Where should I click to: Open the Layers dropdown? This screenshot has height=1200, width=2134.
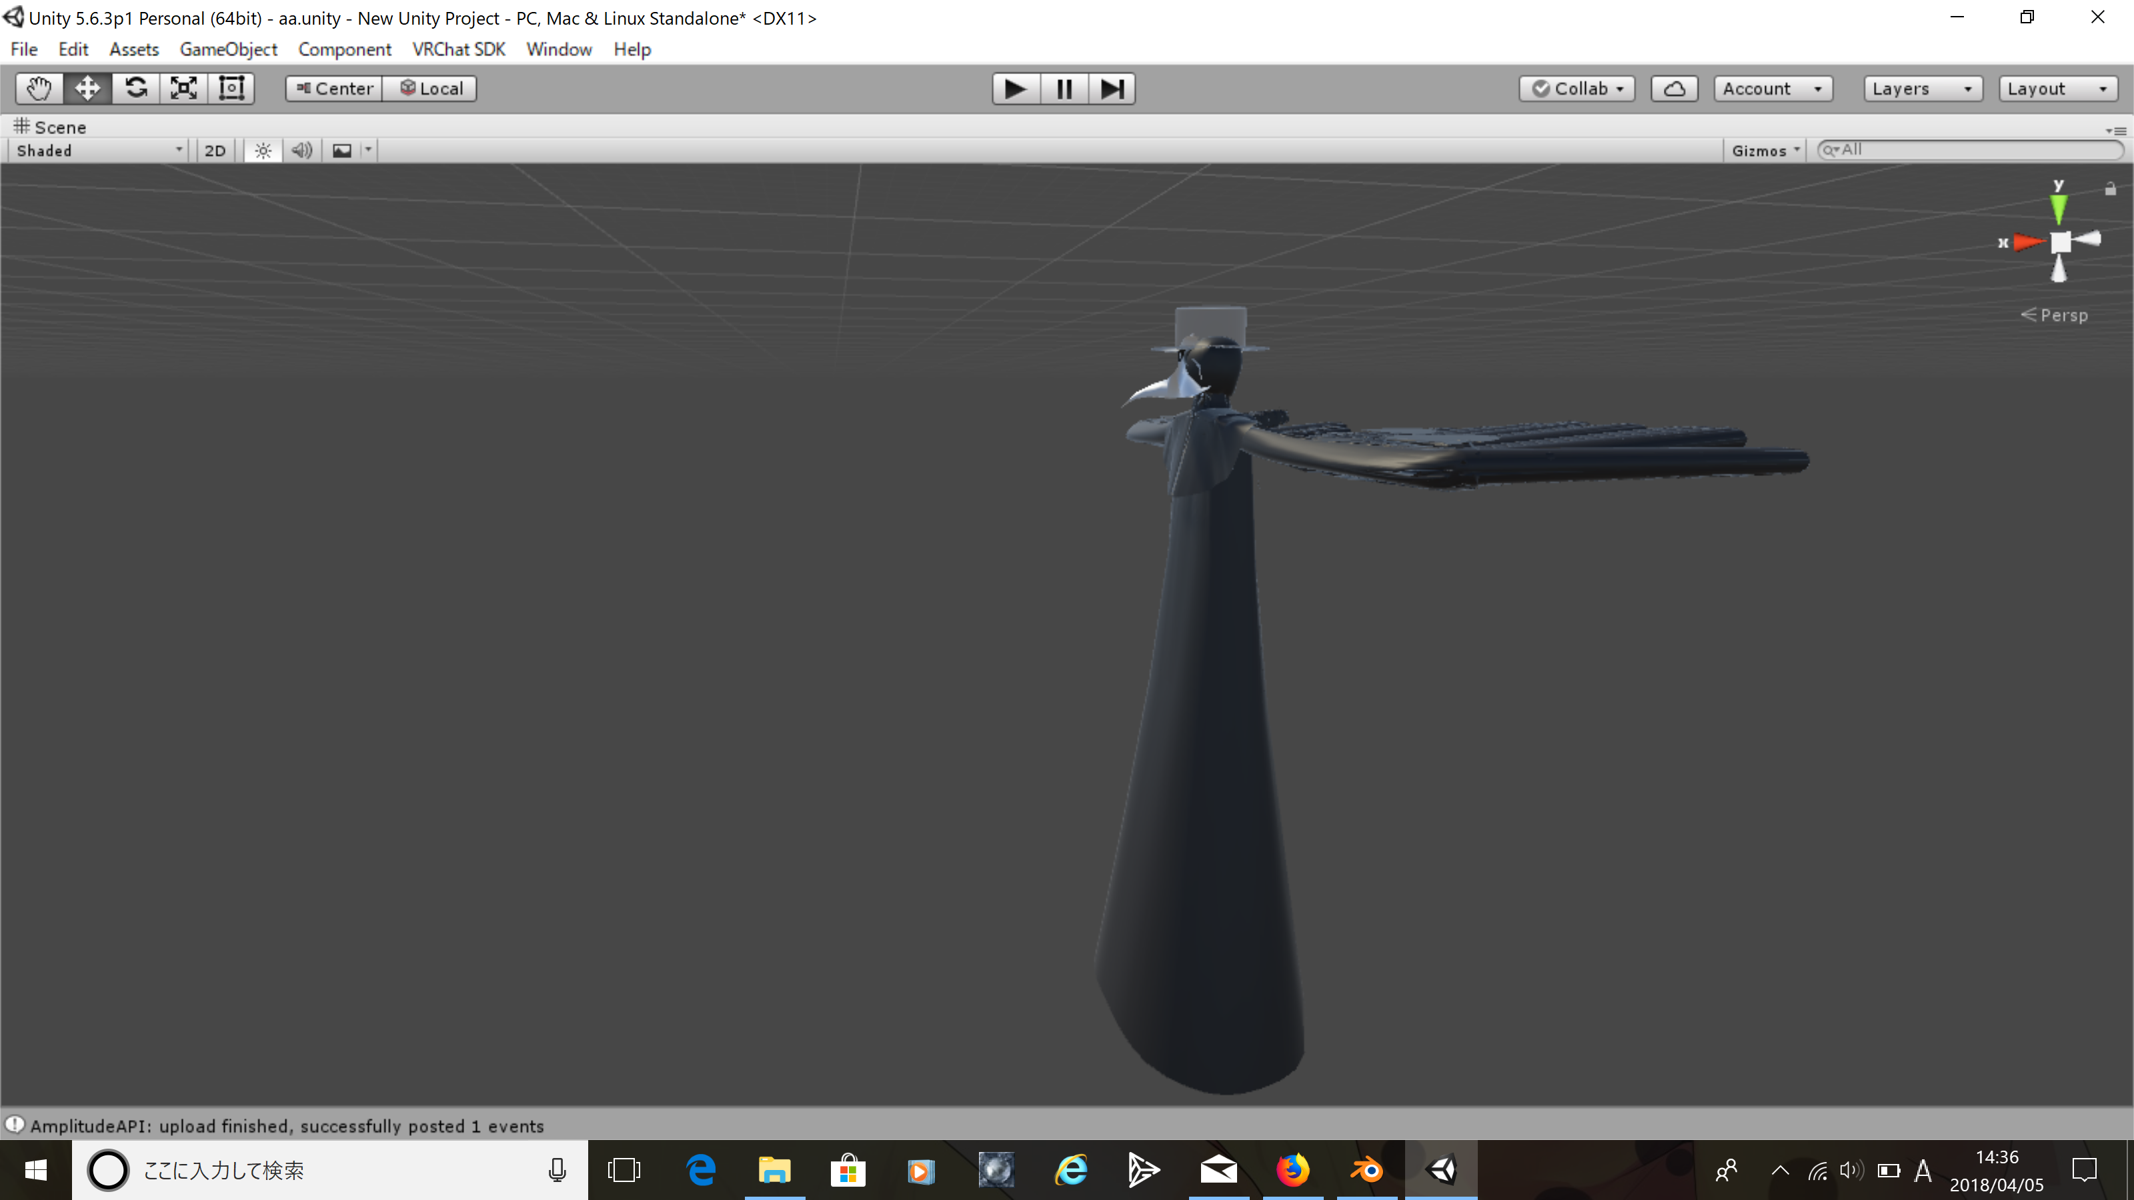coord(1923,89)
